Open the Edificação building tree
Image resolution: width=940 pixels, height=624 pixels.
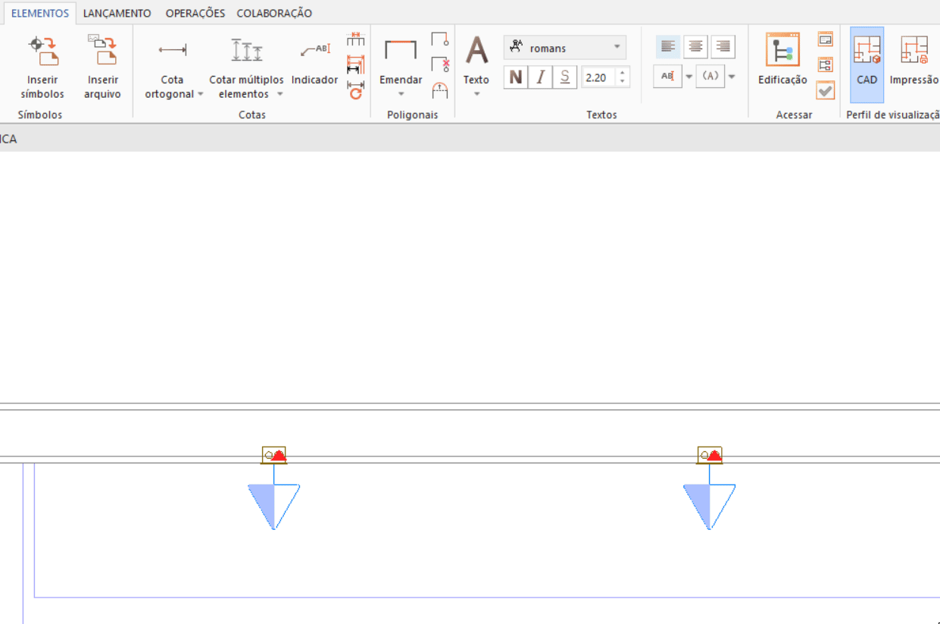[782, 51]
